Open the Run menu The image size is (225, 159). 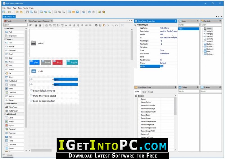click(20, 8)
